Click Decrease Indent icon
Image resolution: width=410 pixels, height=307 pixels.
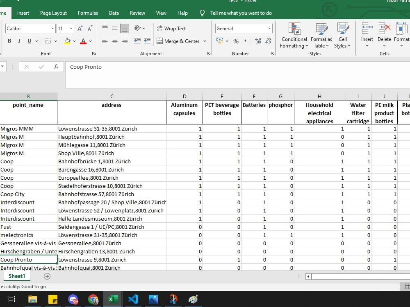[x=137, y=41]
